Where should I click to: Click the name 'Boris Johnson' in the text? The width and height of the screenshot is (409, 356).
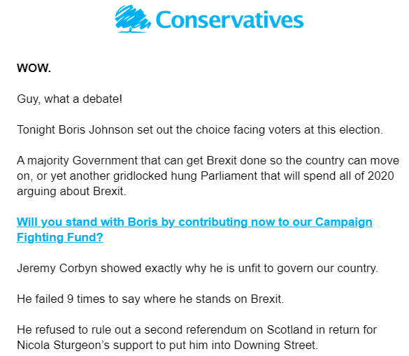(x=96, y=129)
